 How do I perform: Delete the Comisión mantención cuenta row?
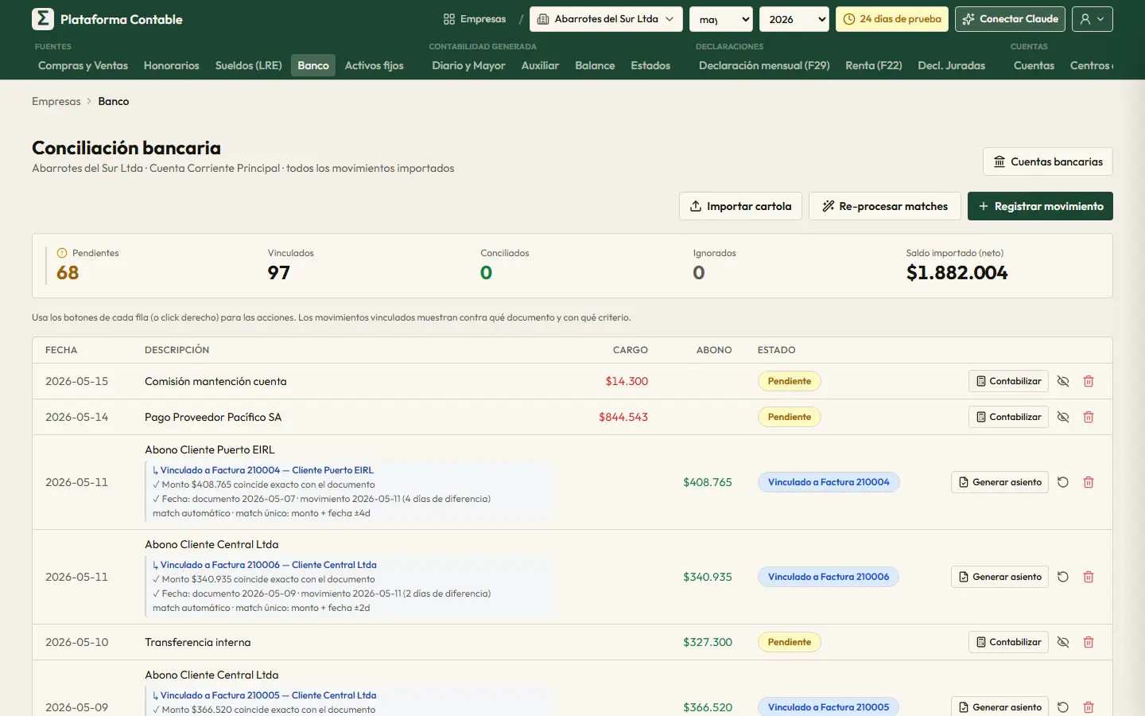pos(1089,381)
